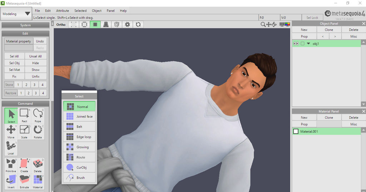The image size is (366, 192).
Task: Toggle obj1 visibility eyes icon
Action: click(296, 44)
